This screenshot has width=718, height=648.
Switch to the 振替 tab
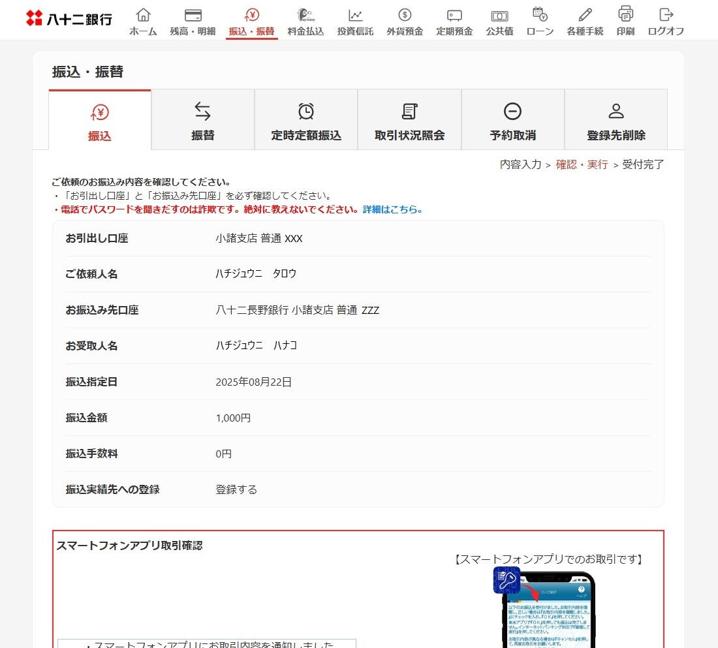[x=203, y=121]
